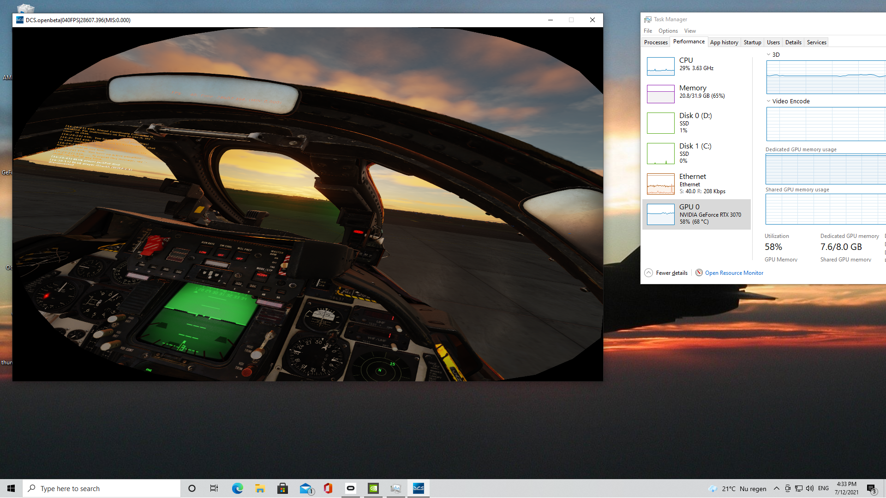Click the GPU 0 performance entry
This screenshot has width=886, height=498.
click(x=697, y=214)
